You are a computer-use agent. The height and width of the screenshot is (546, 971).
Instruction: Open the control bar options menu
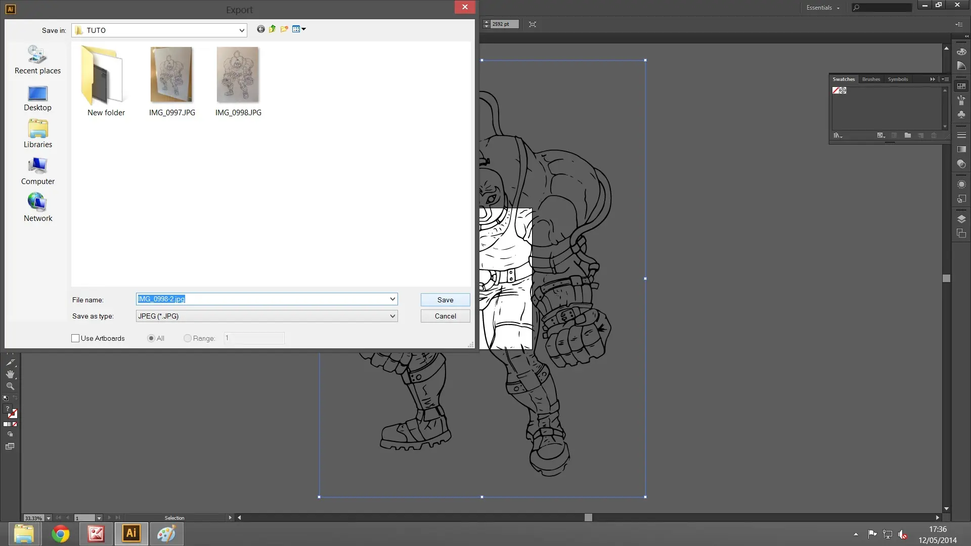959,24
